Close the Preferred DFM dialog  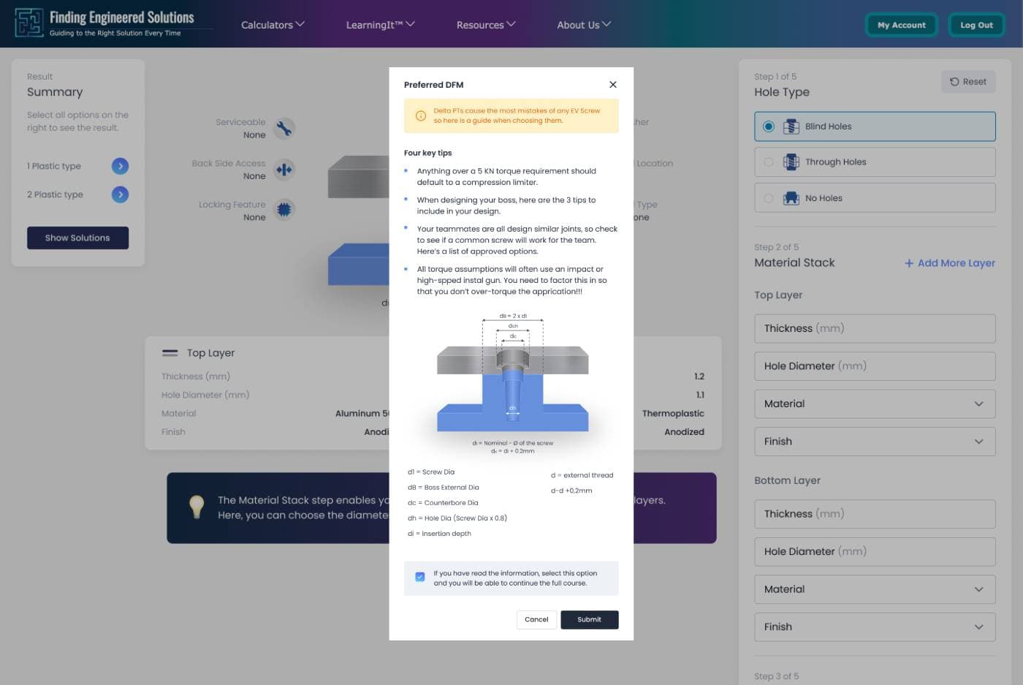coord(612,85)
